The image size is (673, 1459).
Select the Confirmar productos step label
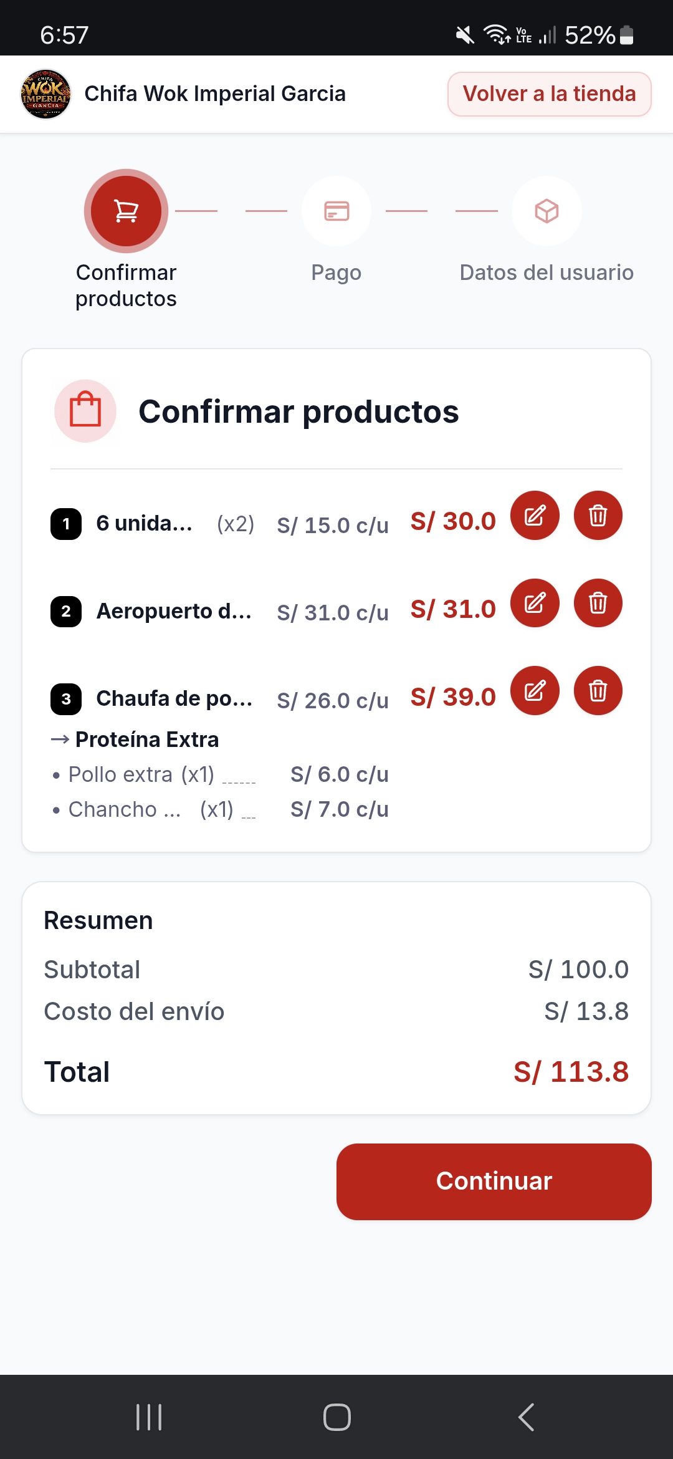pos(126,286)
